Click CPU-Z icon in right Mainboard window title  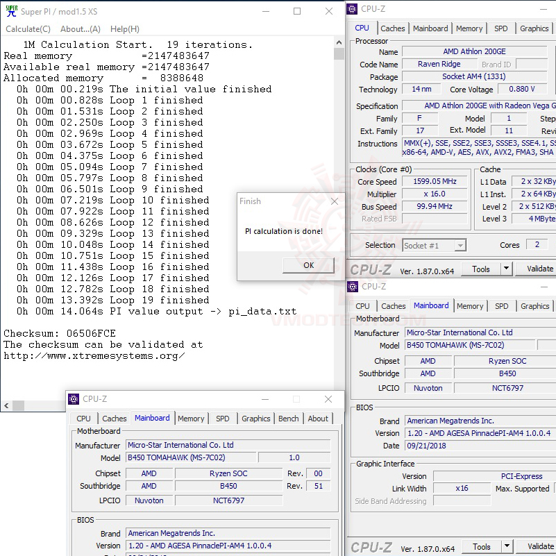coord(353,287)
